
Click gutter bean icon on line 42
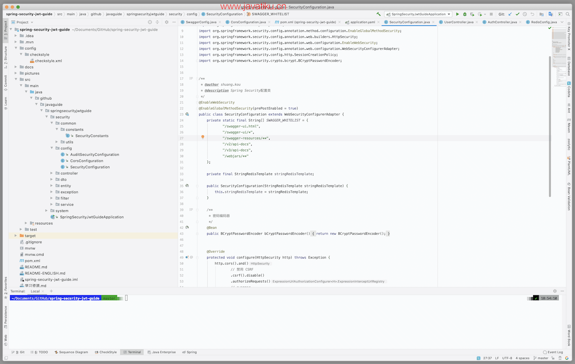(x=187, y=227)
